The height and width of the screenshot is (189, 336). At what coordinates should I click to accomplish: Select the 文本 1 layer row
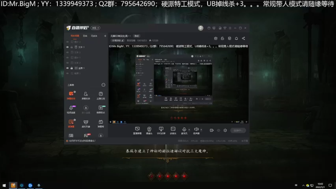click(86, 47)
